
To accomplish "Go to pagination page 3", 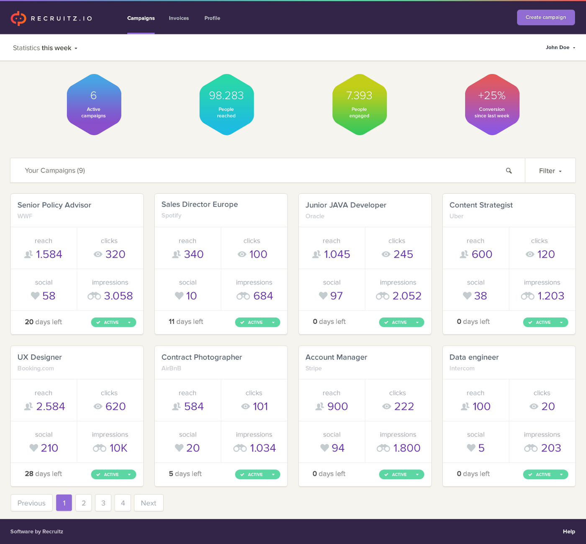I will tap(103, 503).
